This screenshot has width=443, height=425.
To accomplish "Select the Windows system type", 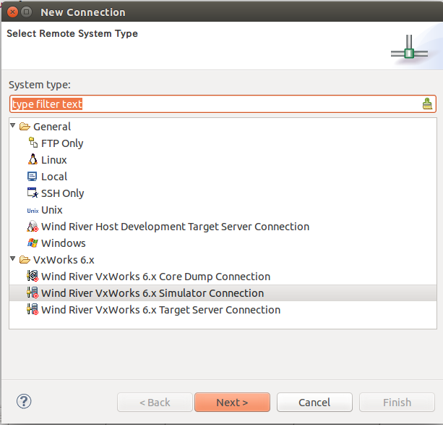I will 64,243.
